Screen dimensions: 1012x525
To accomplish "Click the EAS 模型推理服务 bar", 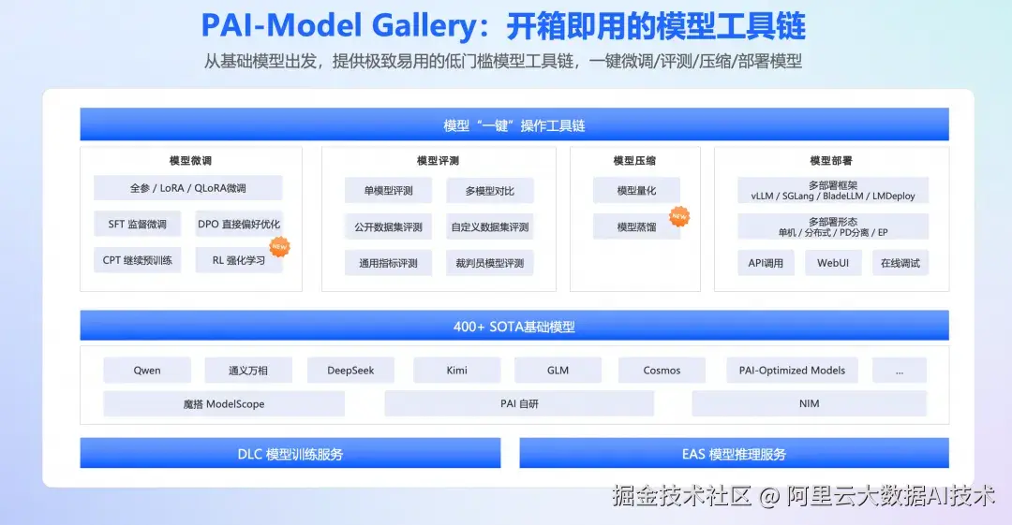I will click(x=734, y=453).
